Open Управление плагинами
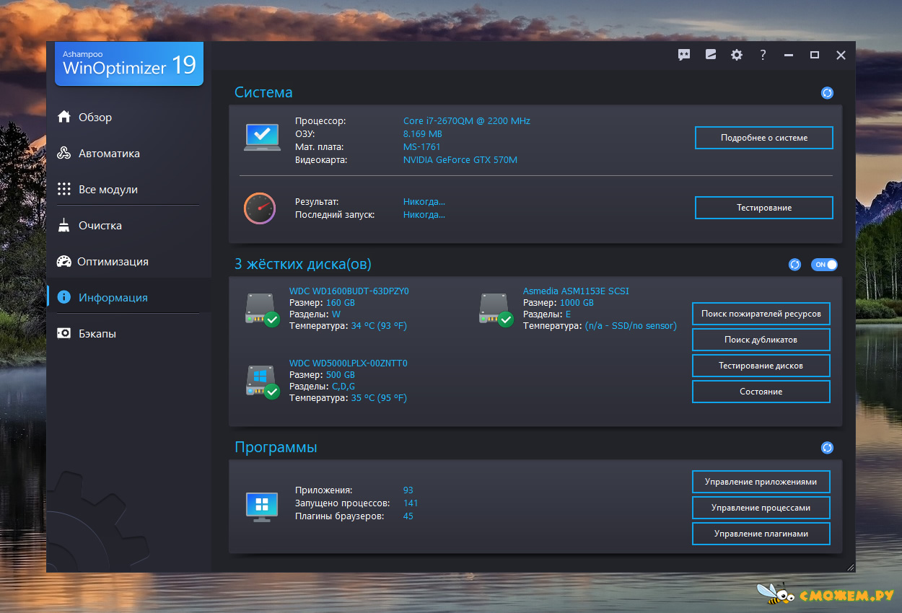This screenshot has width=902, height=613. (x=761, y=534)
